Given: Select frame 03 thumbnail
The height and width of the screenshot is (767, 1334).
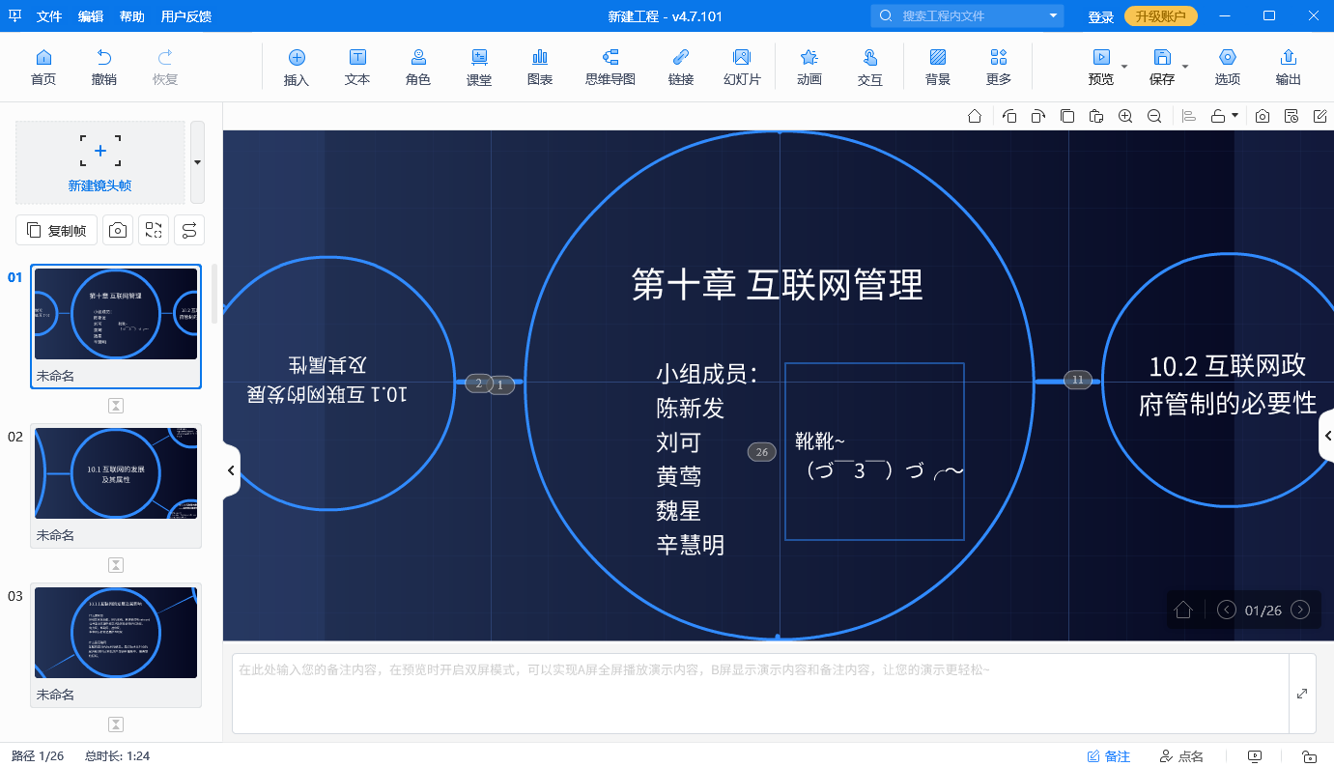Looking at the screenshot, I should tap(116, 633).
